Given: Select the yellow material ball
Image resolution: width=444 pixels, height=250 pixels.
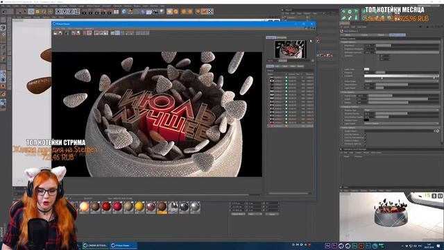Looking at the screenshot, I should pyautogui.click(x=139, y=207).
